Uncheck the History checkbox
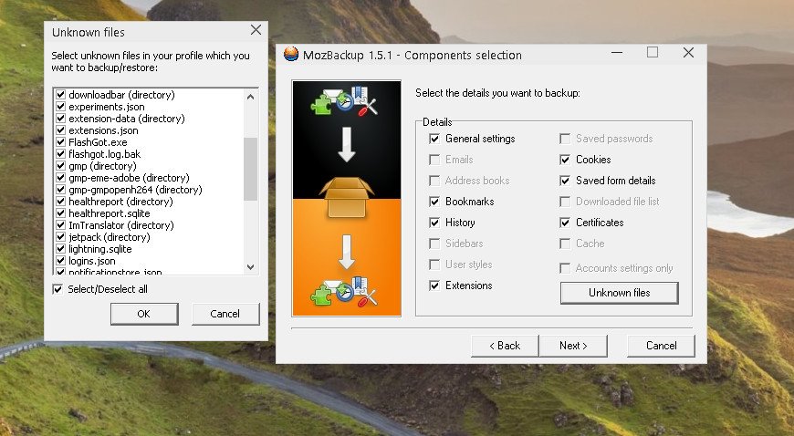Image resolution: width=794 pixels, height=436 pixels. 434,223
